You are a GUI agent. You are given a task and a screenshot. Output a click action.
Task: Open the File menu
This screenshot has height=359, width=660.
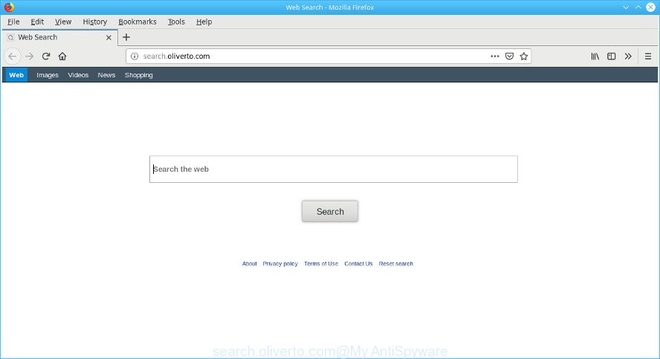[13, 22]
